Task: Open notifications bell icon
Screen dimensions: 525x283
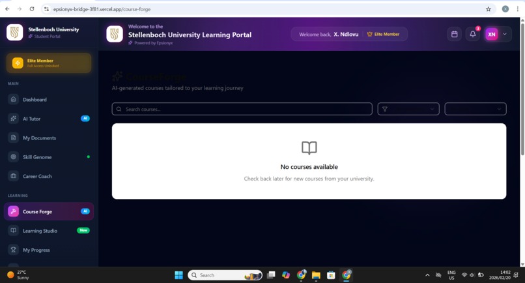Action: (472, 34)
